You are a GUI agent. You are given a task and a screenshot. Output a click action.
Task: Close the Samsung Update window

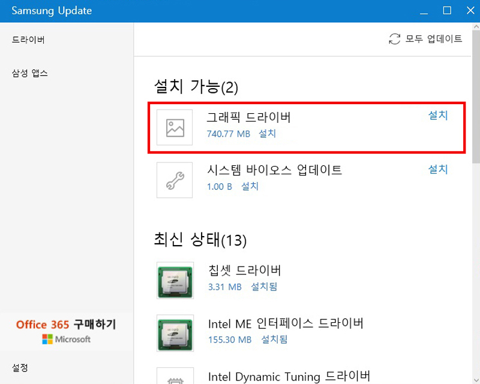click(470, 11)
